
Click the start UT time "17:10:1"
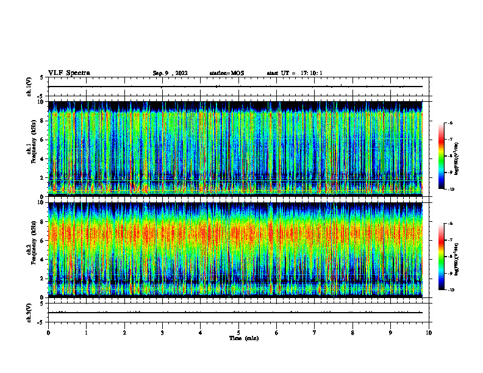(x=312, y=73)
